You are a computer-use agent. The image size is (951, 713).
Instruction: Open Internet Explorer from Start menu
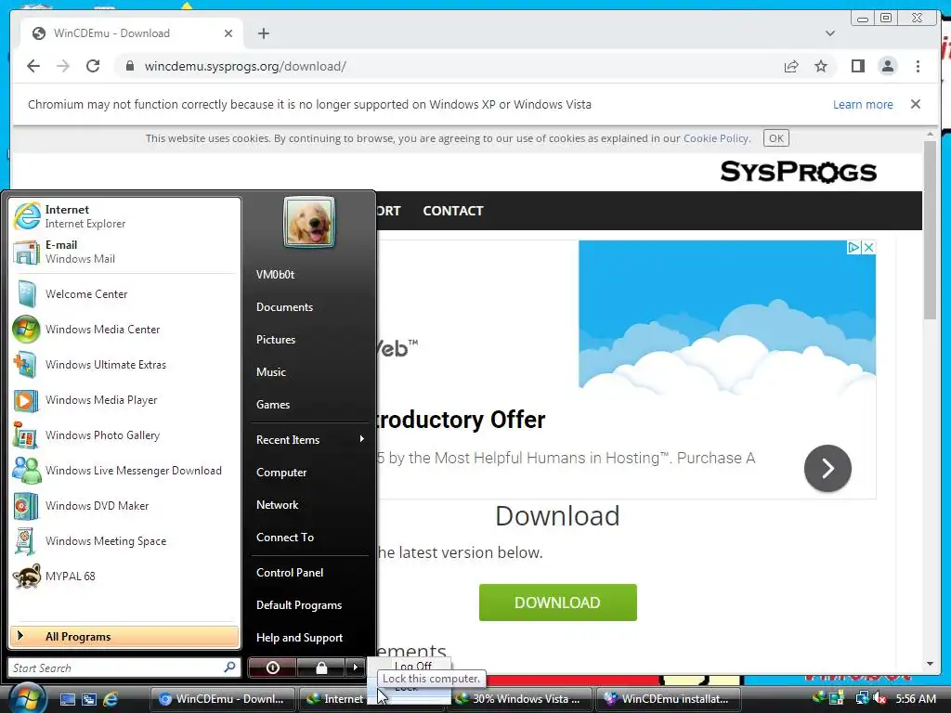(124, 216)
